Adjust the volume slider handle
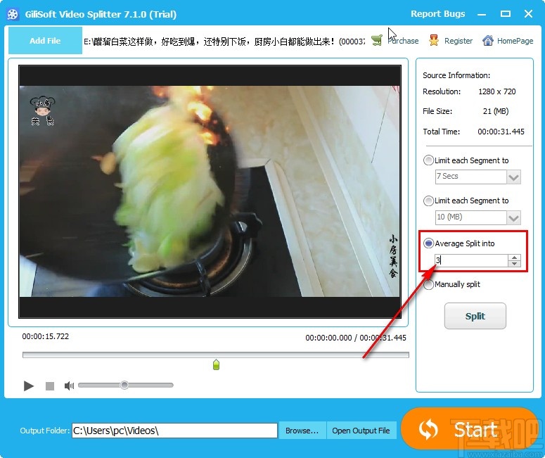Image resolution: width=545 pixels, height=458 pixels. (x=124, y=385)
